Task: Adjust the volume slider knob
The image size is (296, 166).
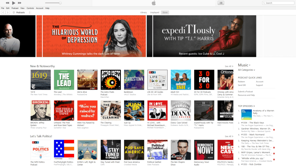Action: click(x=60, y=3)
